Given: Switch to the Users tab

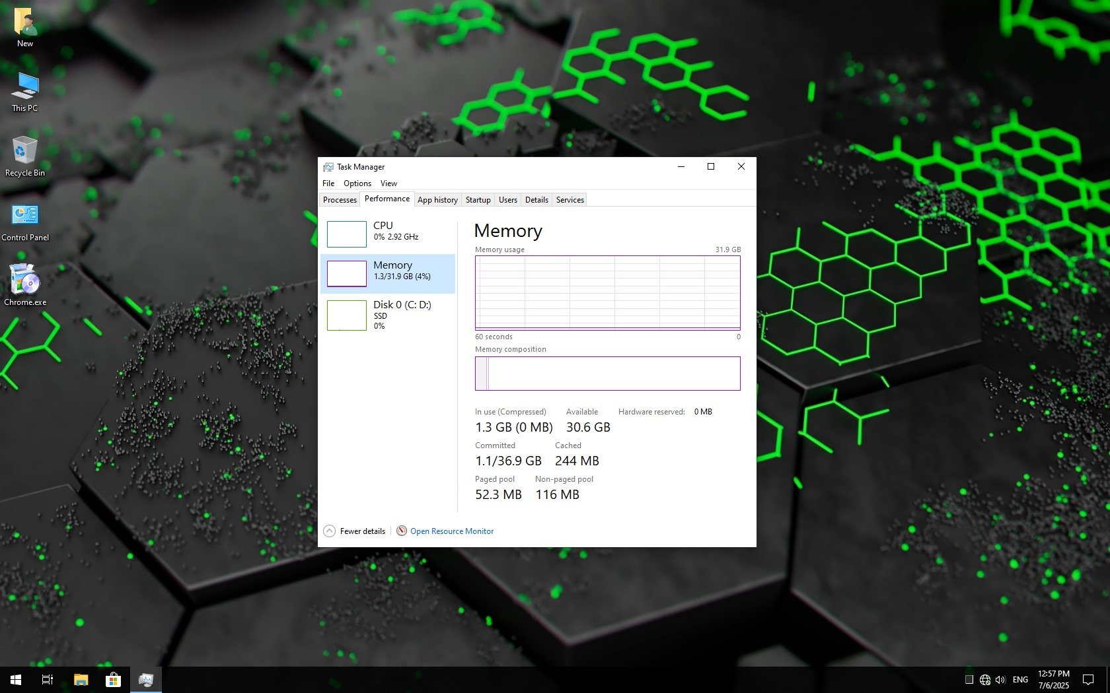Looking at the screenshot, I should click(508, 200).
